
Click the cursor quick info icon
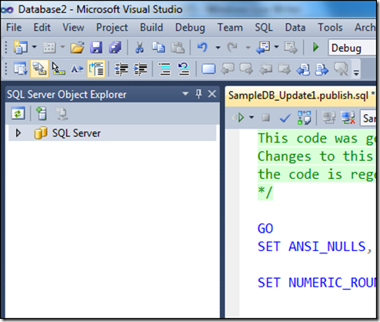coord(58,69)
